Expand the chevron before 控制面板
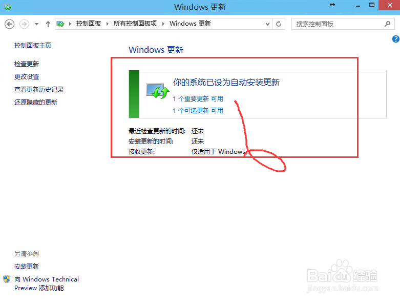This screenshot has width=400, height=302. 70,24
